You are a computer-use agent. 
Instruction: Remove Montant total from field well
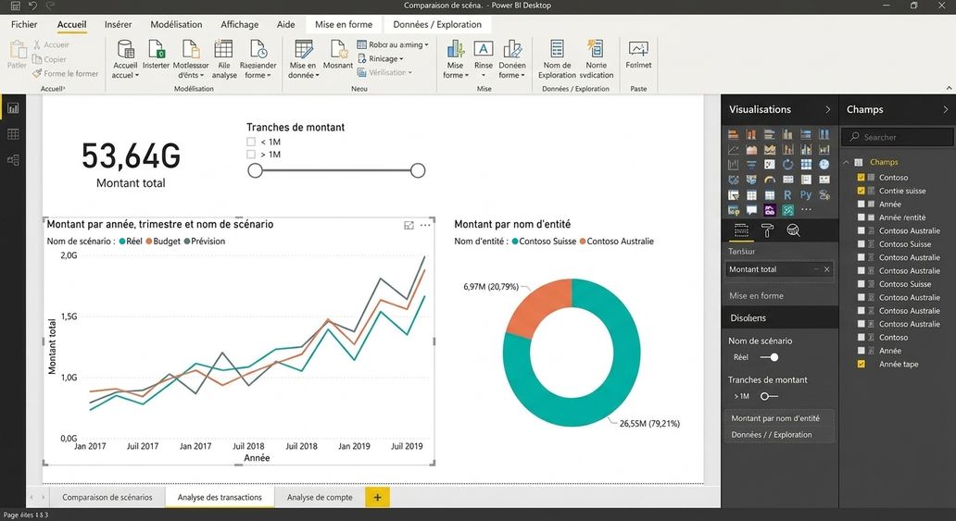tap(826, 269)
